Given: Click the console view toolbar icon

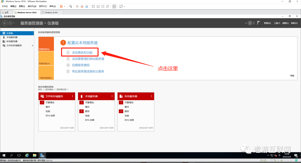Looking at the screenshot, I should [114, 6].
